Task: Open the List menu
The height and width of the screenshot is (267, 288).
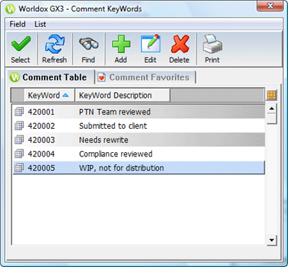Action: tap(40, 24)
